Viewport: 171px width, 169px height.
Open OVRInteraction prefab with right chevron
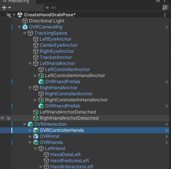tap(166, 124)
